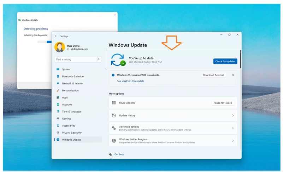Open See what's in this update link
This screenshot has height=172, width=284.
[131, 81]
